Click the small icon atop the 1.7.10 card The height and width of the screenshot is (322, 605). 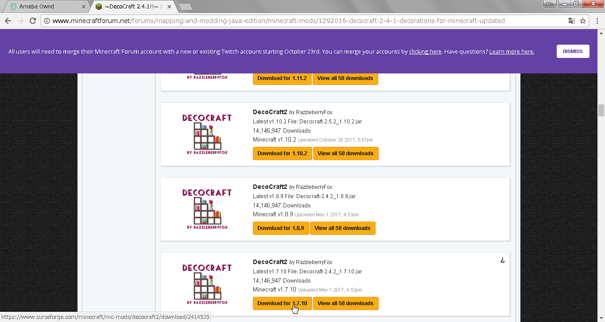502,260
